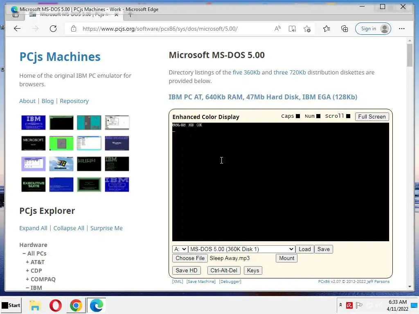Open the blue striped IBM logo thumbnail
This screenshot has height=314, width=419.
(x=117, y=184)
